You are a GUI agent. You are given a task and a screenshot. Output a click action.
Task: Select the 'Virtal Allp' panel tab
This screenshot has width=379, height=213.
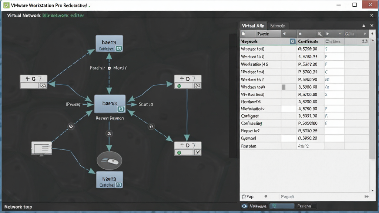pyautogui.click(x=253, y=26)
